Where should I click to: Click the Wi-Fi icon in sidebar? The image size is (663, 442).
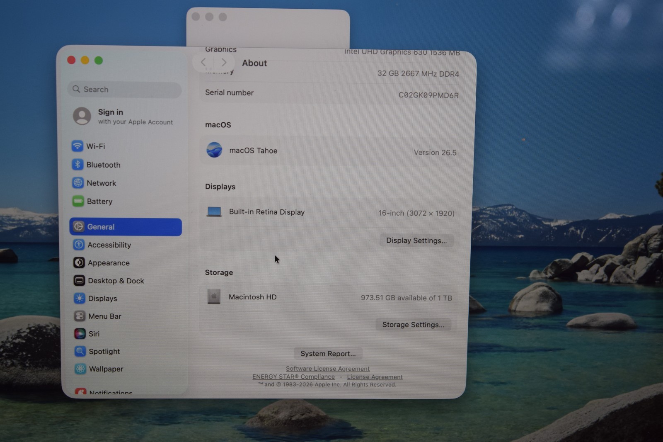(77, 146)
